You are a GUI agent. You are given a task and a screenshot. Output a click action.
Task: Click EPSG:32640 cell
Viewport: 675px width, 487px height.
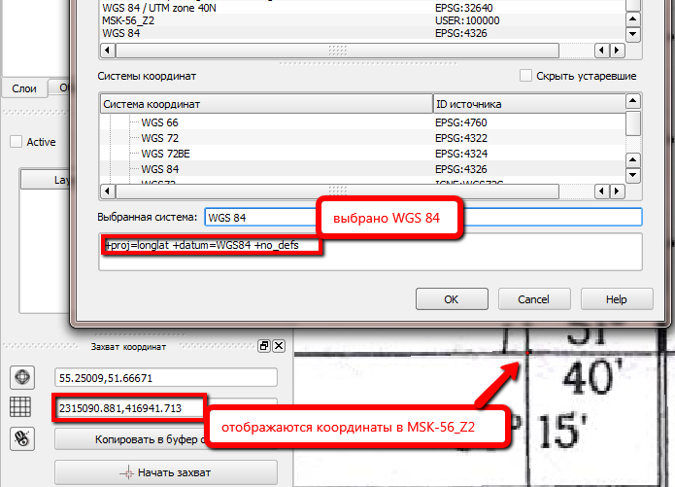(x=464, y=8)
